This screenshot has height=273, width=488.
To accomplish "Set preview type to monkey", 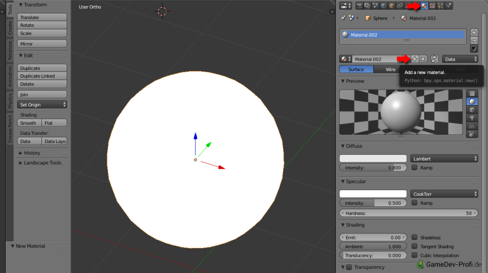I will coord(472,118).
